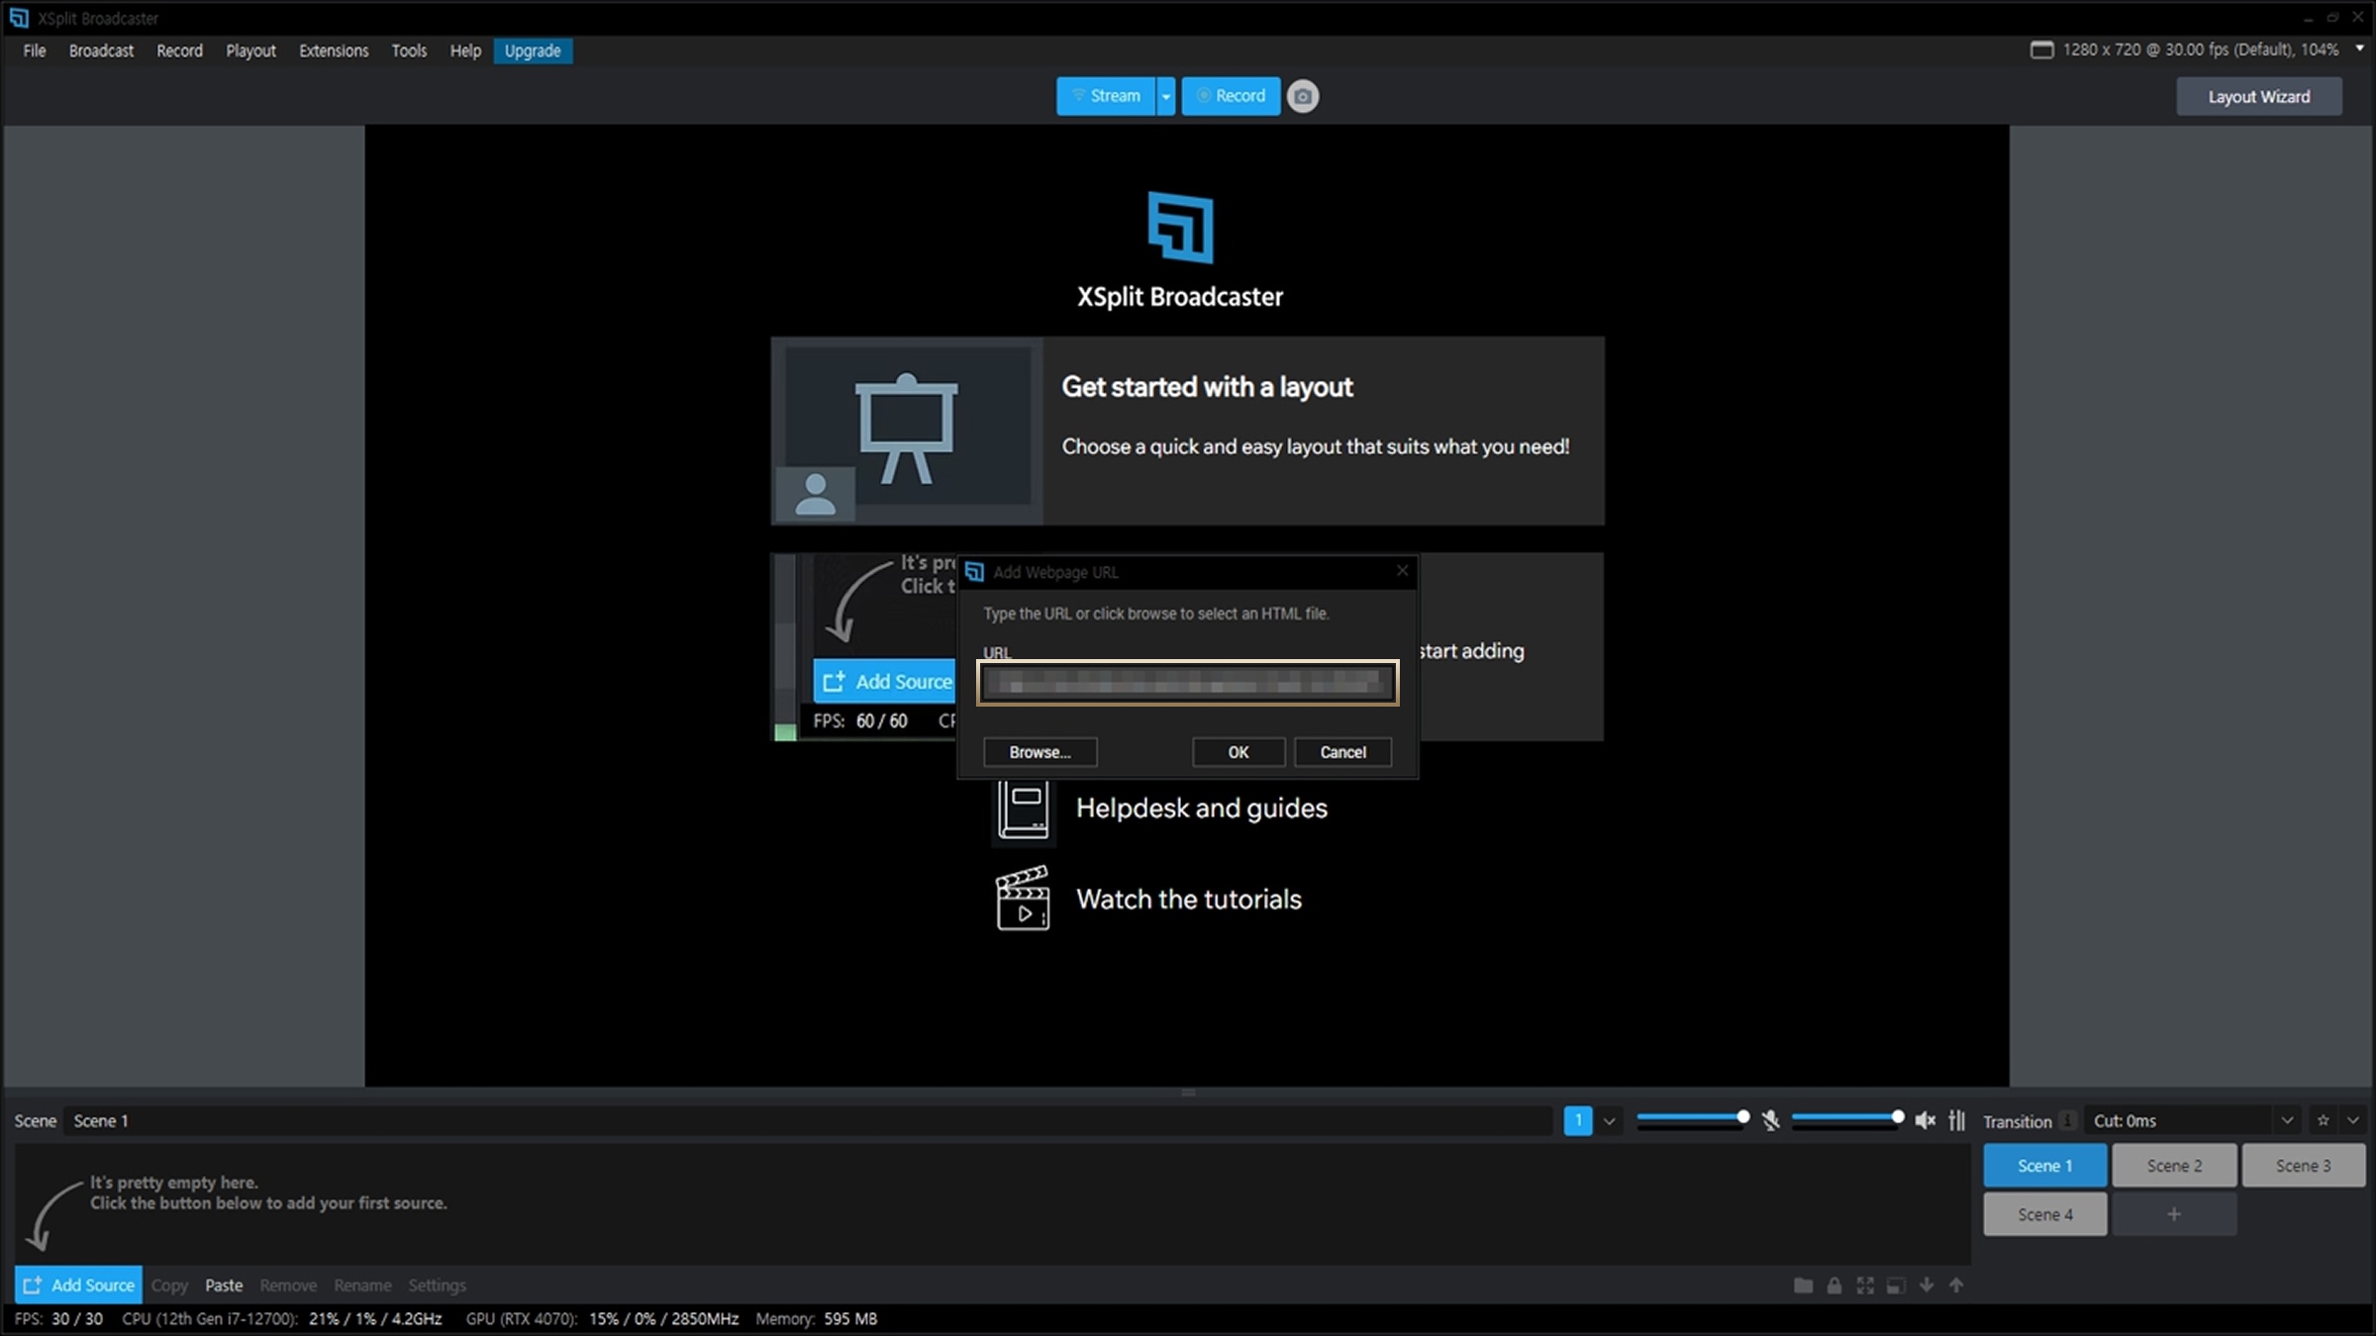
Task: Adjust the speaker volume slider
Action: [1848, 1118]
